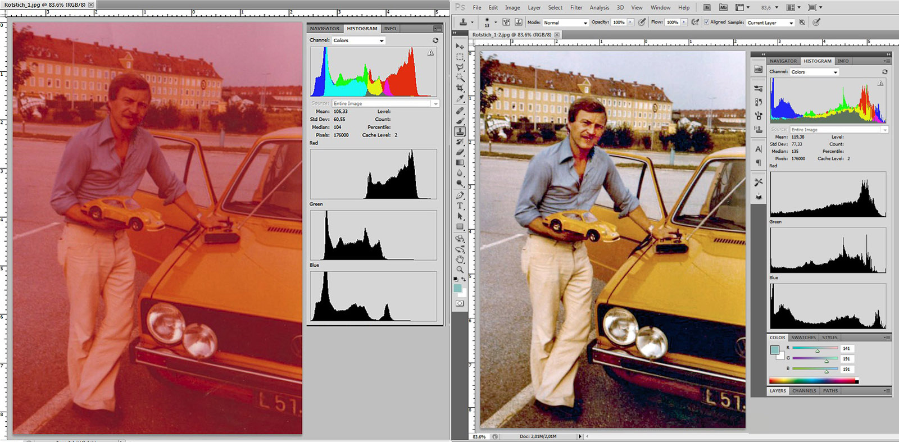The height and width of the screenshot is (442, 899).
Task: Refresh right histogram with uncached data warning
Action: pyautogui.click(x=880, y=83)
